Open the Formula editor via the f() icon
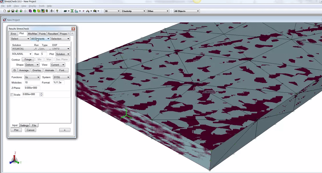322x173 pixels. tap(51, 11)
